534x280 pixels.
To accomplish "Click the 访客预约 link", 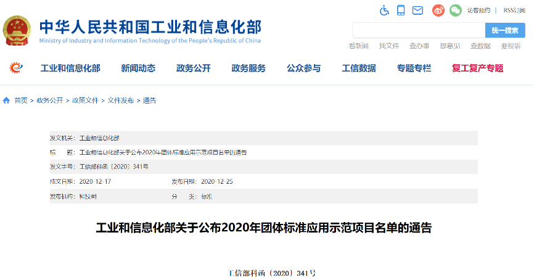I will click(479, 10).
